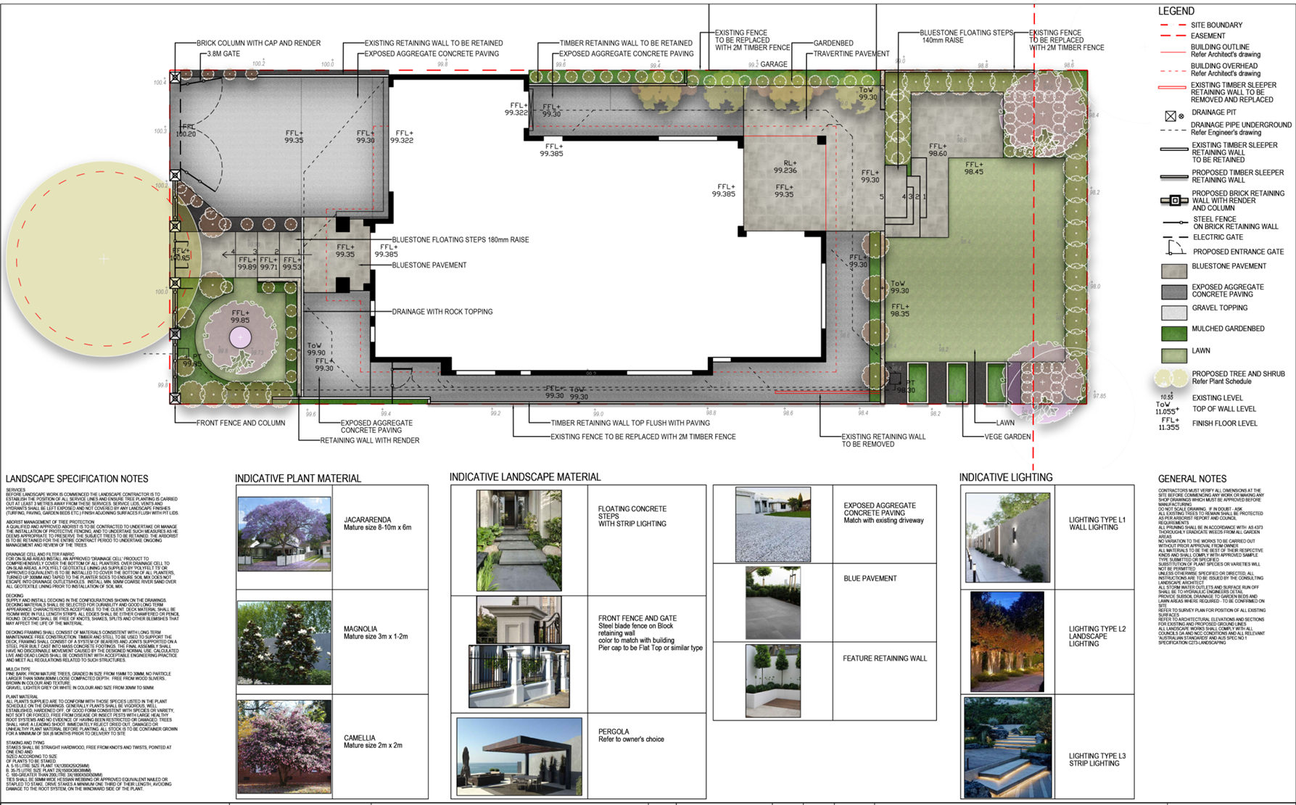Screen dimensions: 1296x805
Task: Click the Gravel Topping legend swatch
Action: (x=1173, y=313)
